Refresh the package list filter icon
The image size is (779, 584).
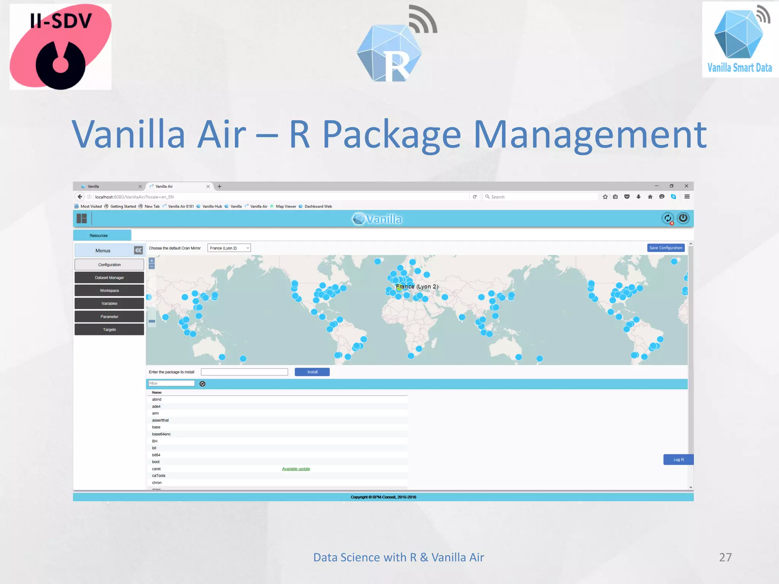pos(202,384)
